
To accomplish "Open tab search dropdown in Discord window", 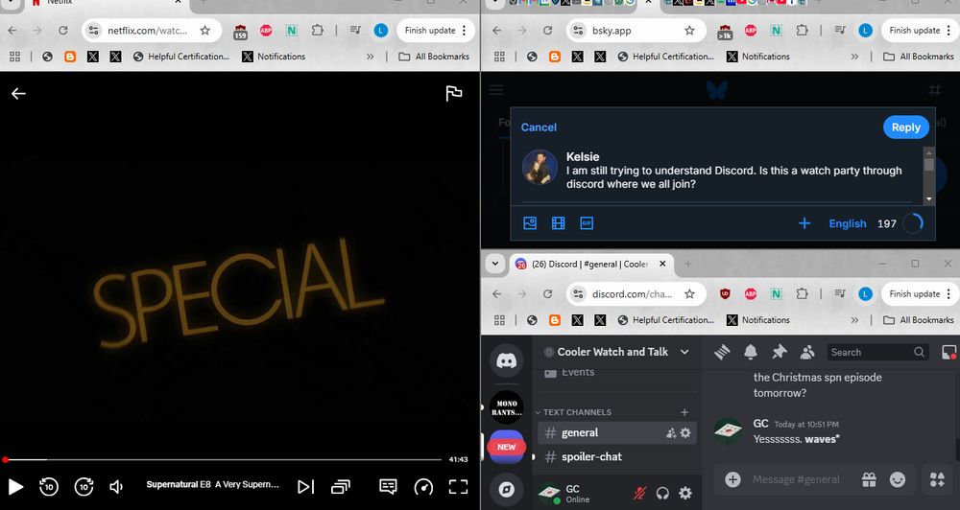I will click(x=494, y=265).
